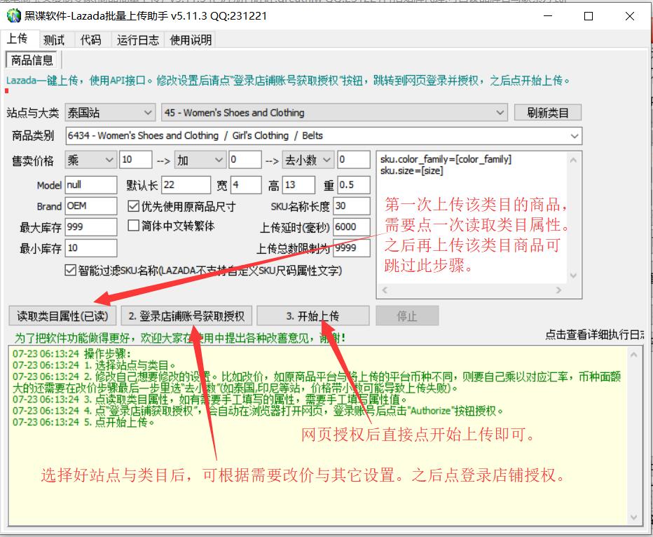Minimize the Lazada upload assistant window

point(548,16)
